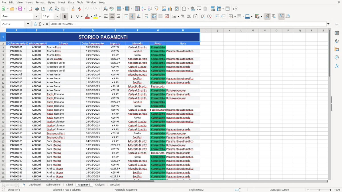Toggle text wrapping for the selection

coord(146,16)
